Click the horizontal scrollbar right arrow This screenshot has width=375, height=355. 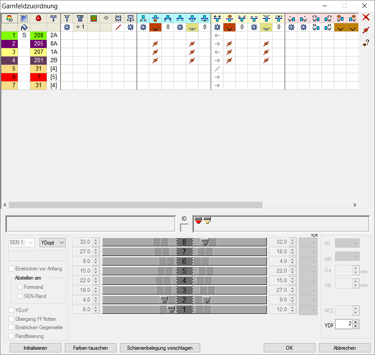click(x=355, y=205)
